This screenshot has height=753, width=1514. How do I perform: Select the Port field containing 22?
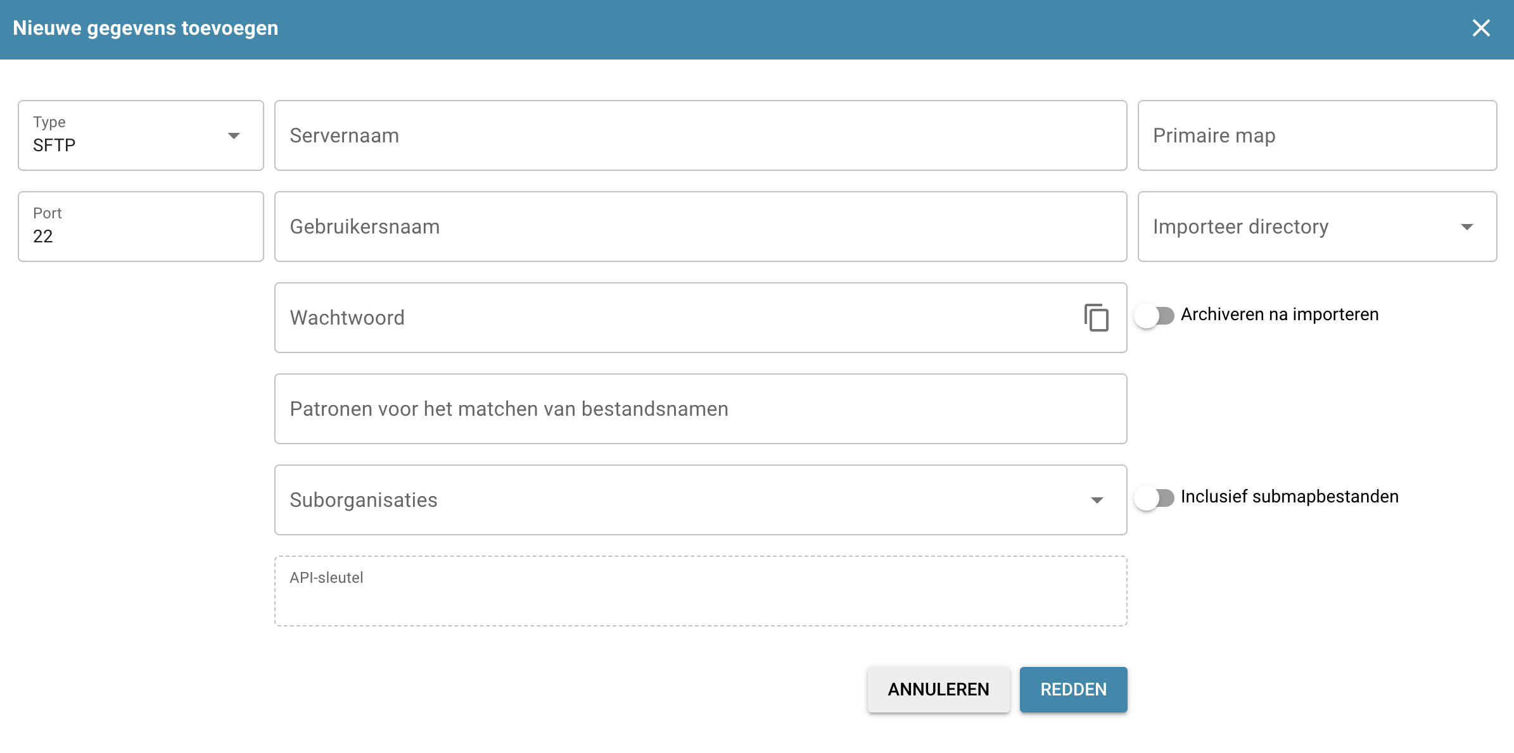click(141, 227)
